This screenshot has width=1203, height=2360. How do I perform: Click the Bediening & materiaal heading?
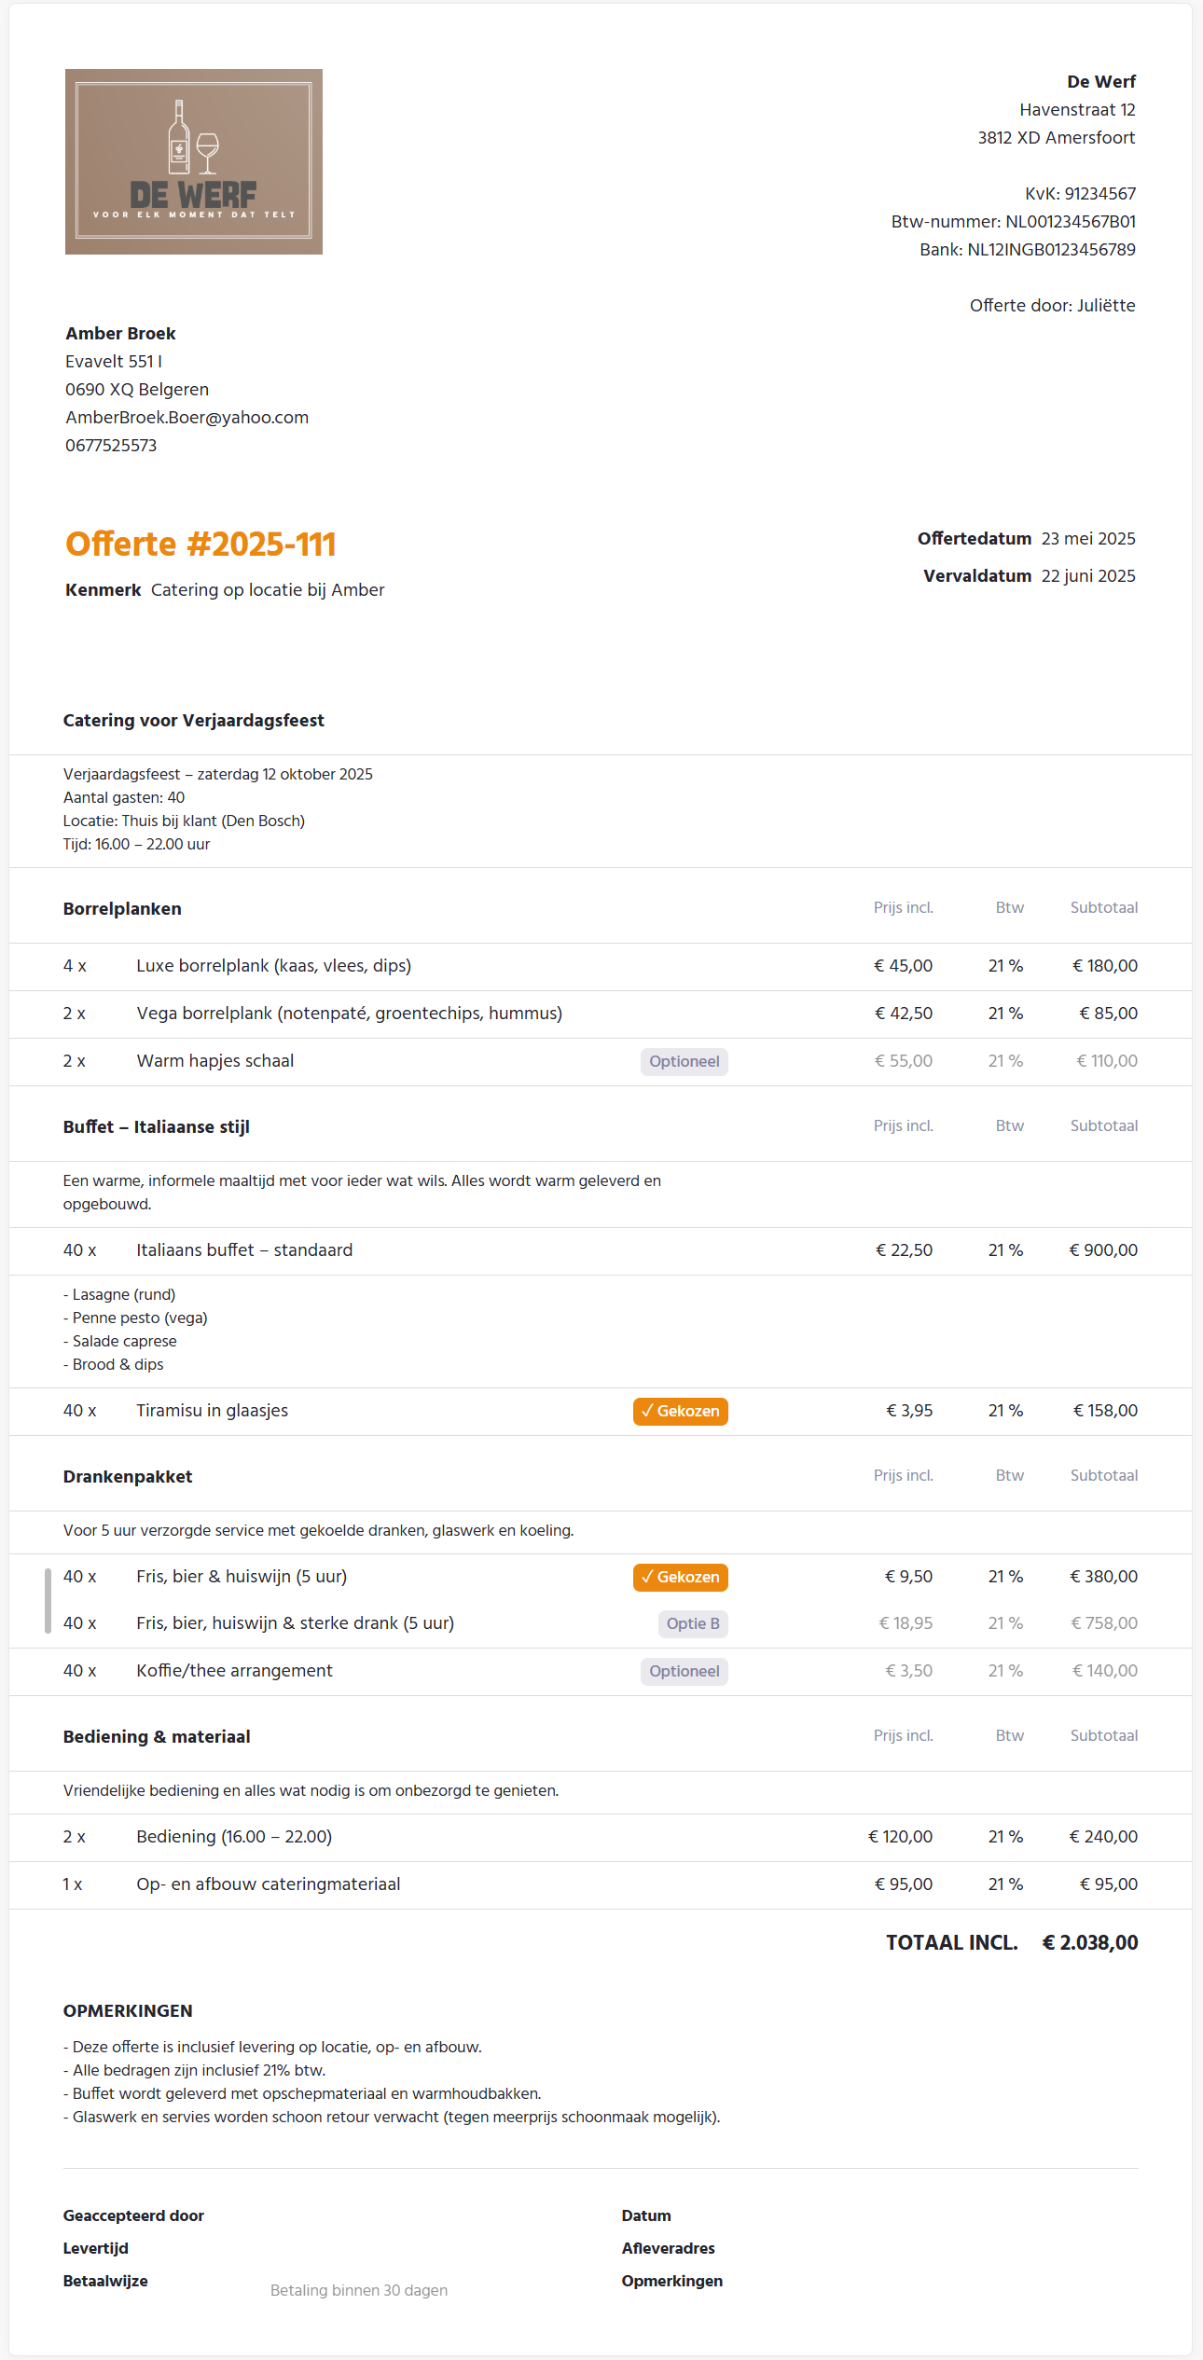[x=157, y=1737]
